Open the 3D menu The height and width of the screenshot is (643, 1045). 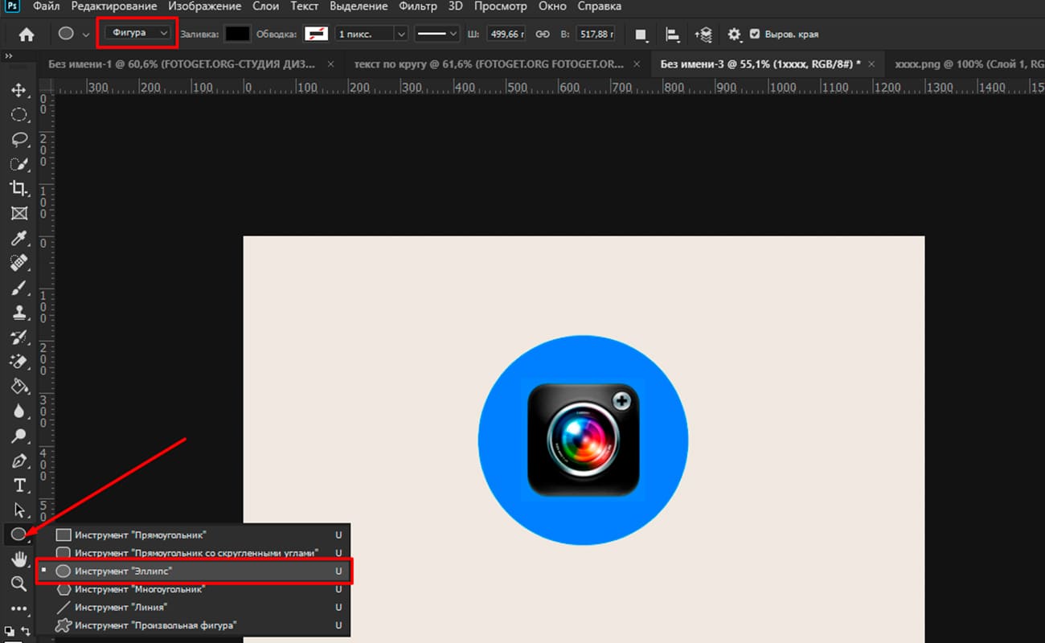456,6
